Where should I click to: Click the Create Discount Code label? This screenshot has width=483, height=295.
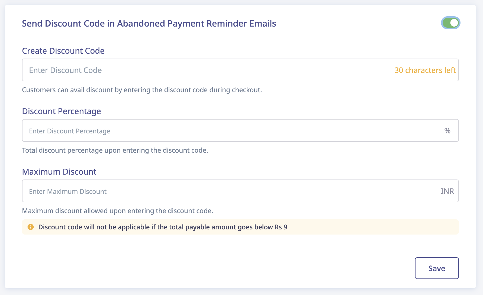click(x=63, y=51)
